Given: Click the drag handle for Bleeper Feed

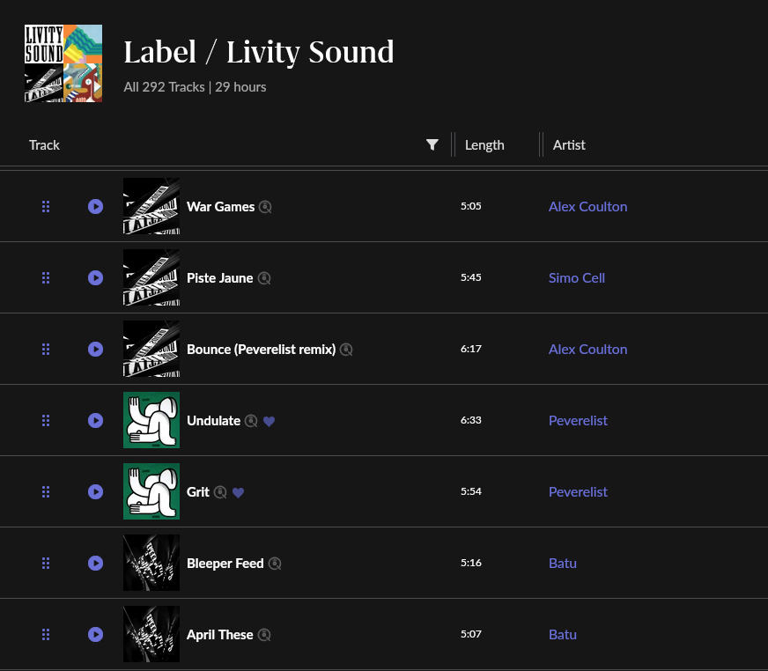Looking at the screenshot, I should coord(46,564).
